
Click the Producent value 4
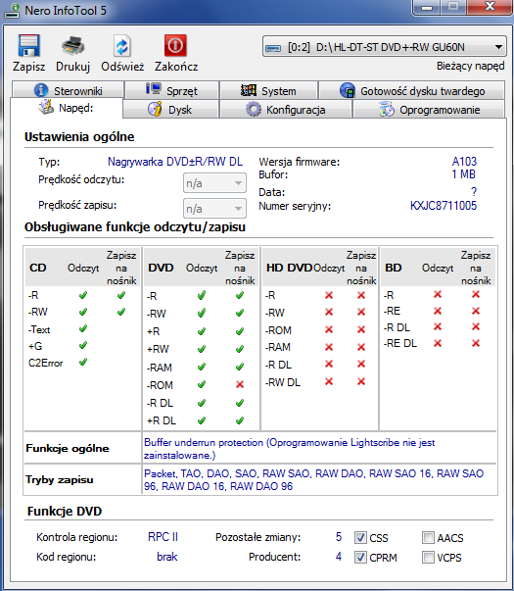tap(339, 557)
